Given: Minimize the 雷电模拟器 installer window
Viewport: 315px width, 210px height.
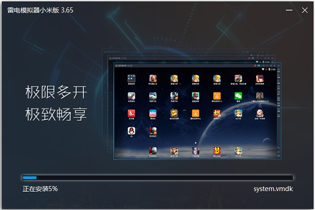Looking at the screenshot, I should click(289, 10).
